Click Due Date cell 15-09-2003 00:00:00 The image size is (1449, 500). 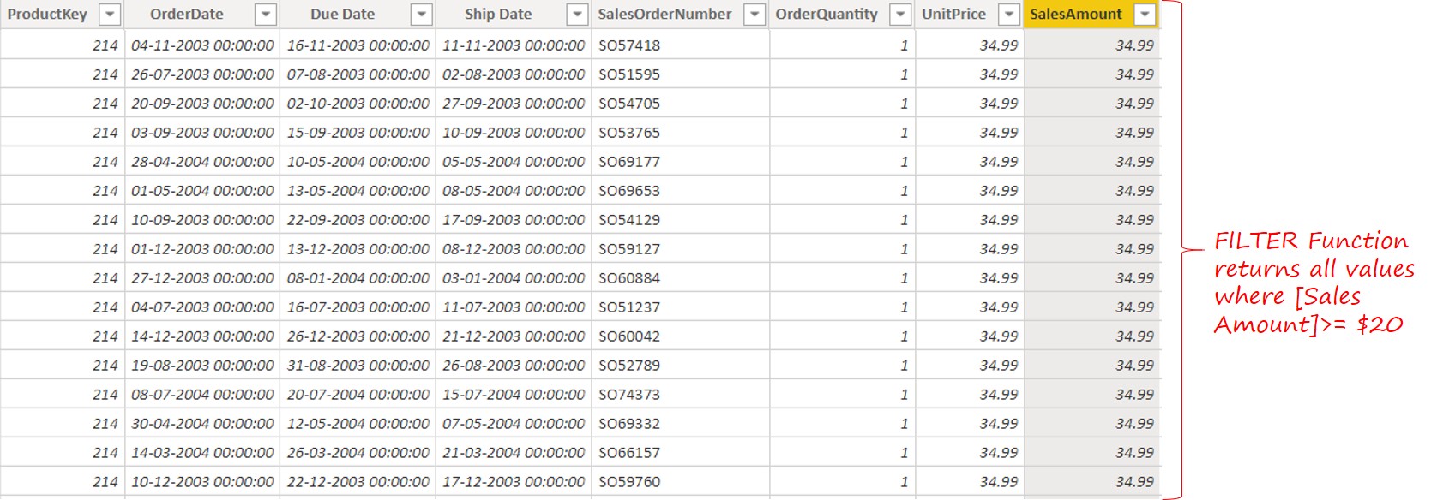point(358,133)
